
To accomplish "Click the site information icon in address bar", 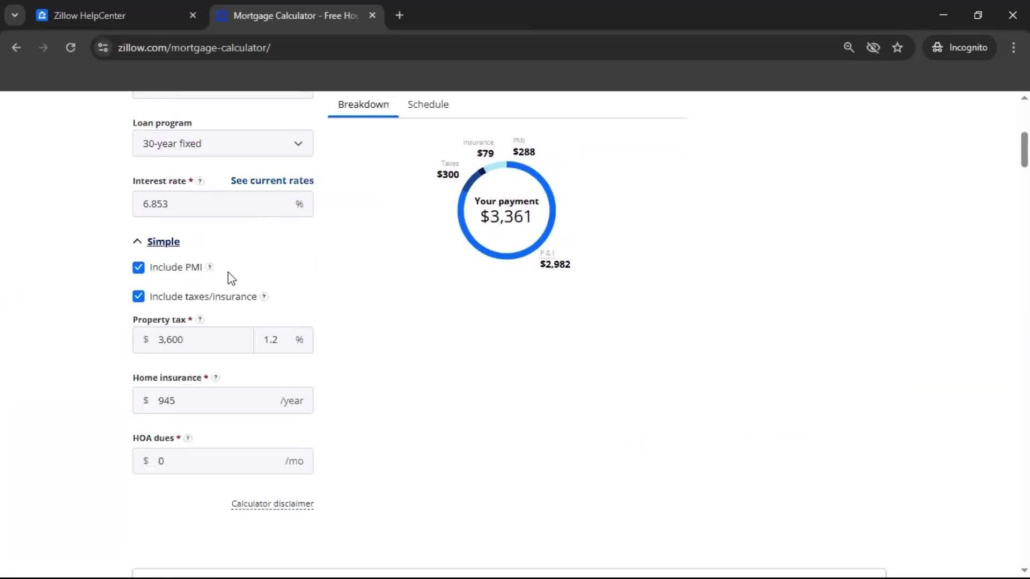I will click(102, 47).
